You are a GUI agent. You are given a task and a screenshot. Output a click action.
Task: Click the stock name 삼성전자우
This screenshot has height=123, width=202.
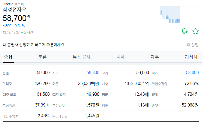pyautogui.click(x=15, y=10)
